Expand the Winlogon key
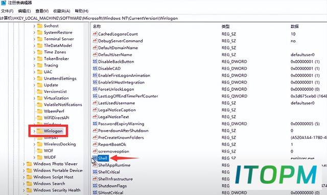 (34, 131)
